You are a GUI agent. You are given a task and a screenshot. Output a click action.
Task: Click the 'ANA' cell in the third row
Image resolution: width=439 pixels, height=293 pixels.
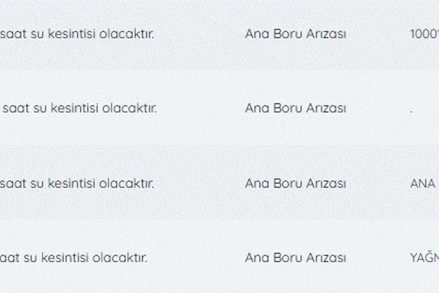423,184
